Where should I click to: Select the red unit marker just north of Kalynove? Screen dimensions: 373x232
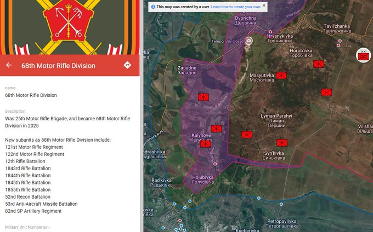(216, 129)
